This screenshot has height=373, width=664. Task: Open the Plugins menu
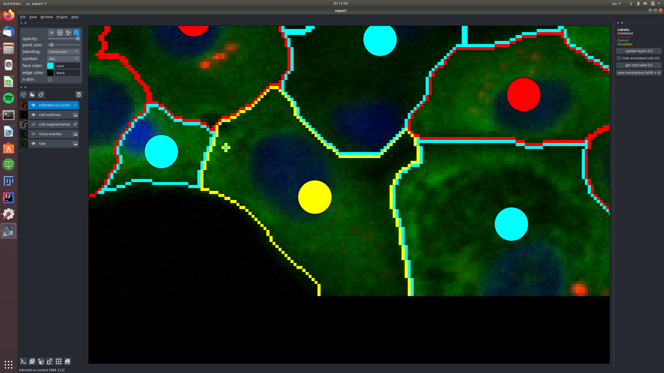pos(62,17)
